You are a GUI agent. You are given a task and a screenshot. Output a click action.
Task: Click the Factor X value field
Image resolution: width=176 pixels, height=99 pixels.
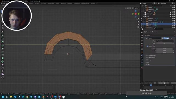click(x=164, y=49)
